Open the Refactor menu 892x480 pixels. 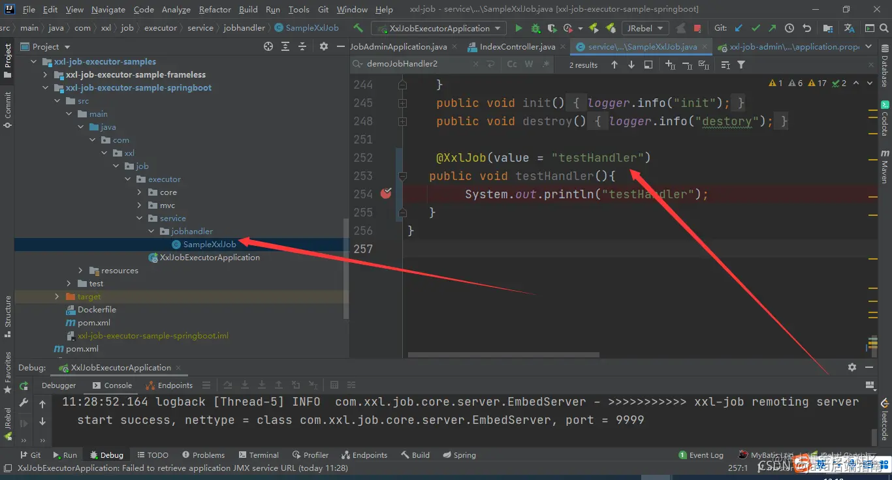(215, 9)
